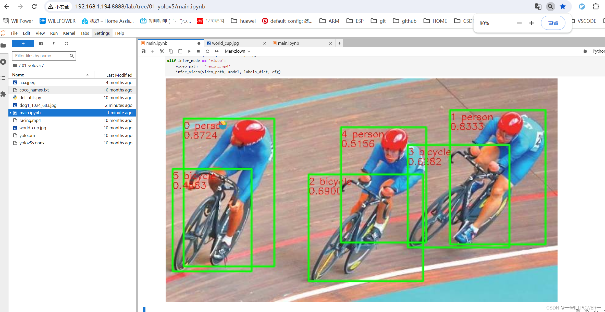This screenshot has height=312, width=605.
Task: Create a new folder in file browser
Action: point(41,44)
